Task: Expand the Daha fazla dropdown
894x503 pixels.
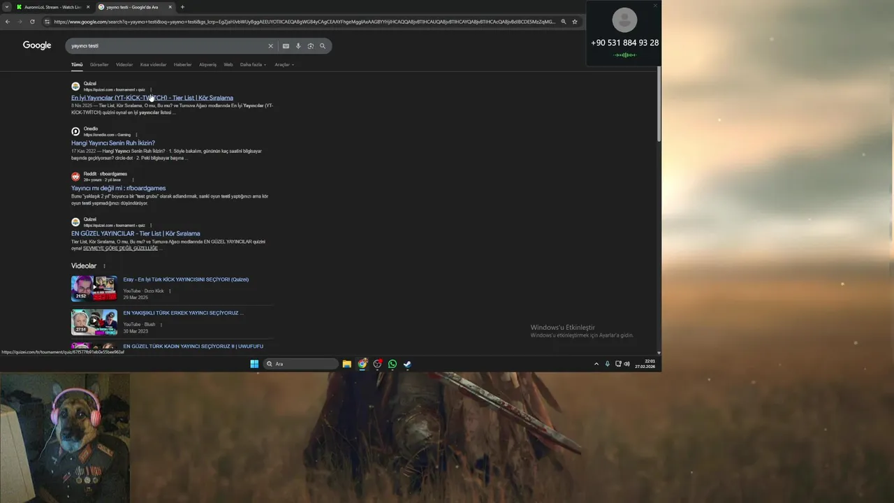Action: pyautogui.click(x=253, y=64)
